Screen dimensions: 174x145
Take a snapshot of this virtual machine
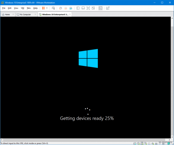coord(61,8)
